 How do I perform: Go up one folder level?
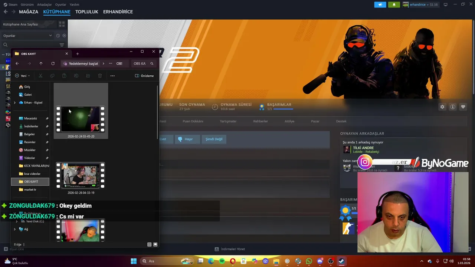pos(41,63)
